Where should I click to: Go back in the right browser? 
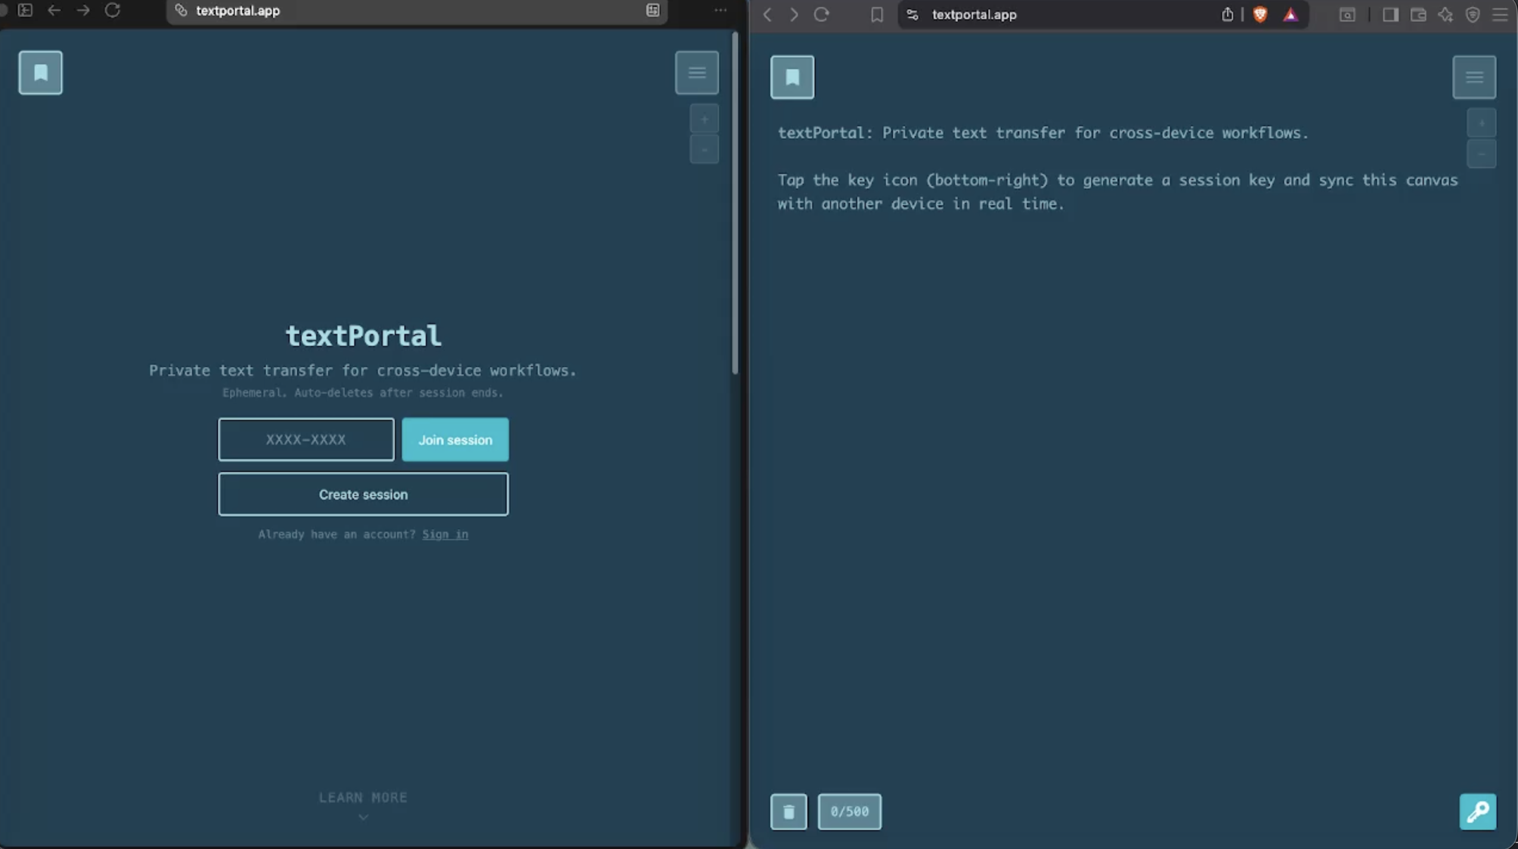coord(768,14)
